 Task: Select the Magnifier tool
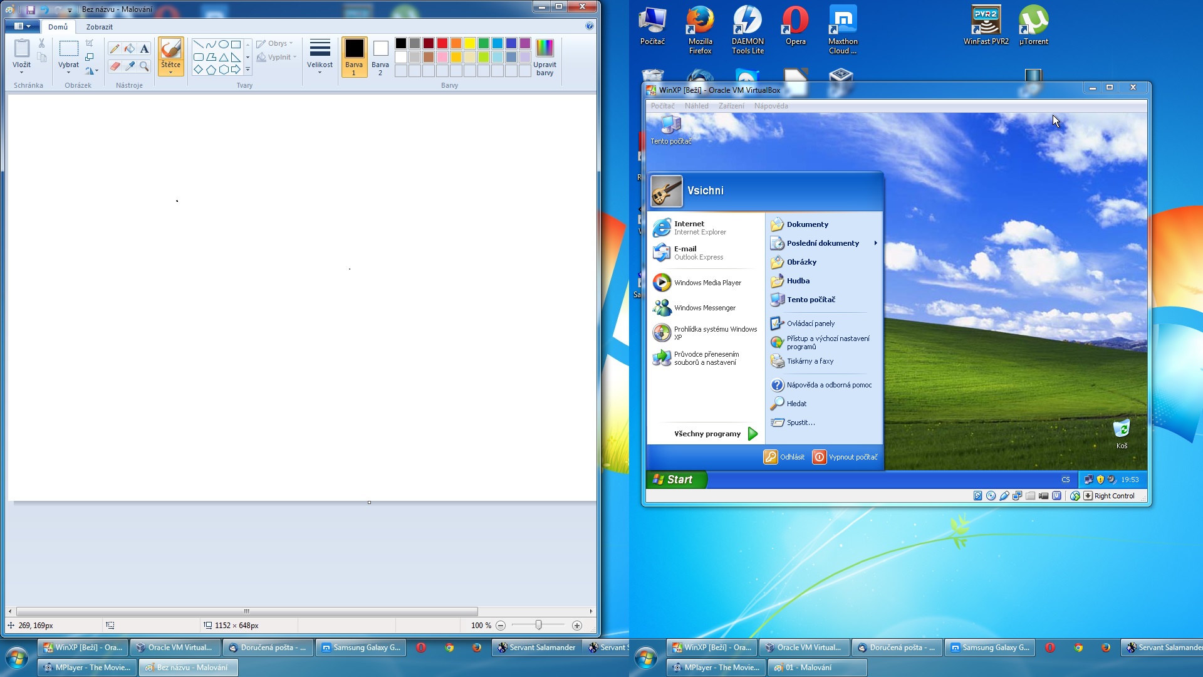tap(145, 66)
